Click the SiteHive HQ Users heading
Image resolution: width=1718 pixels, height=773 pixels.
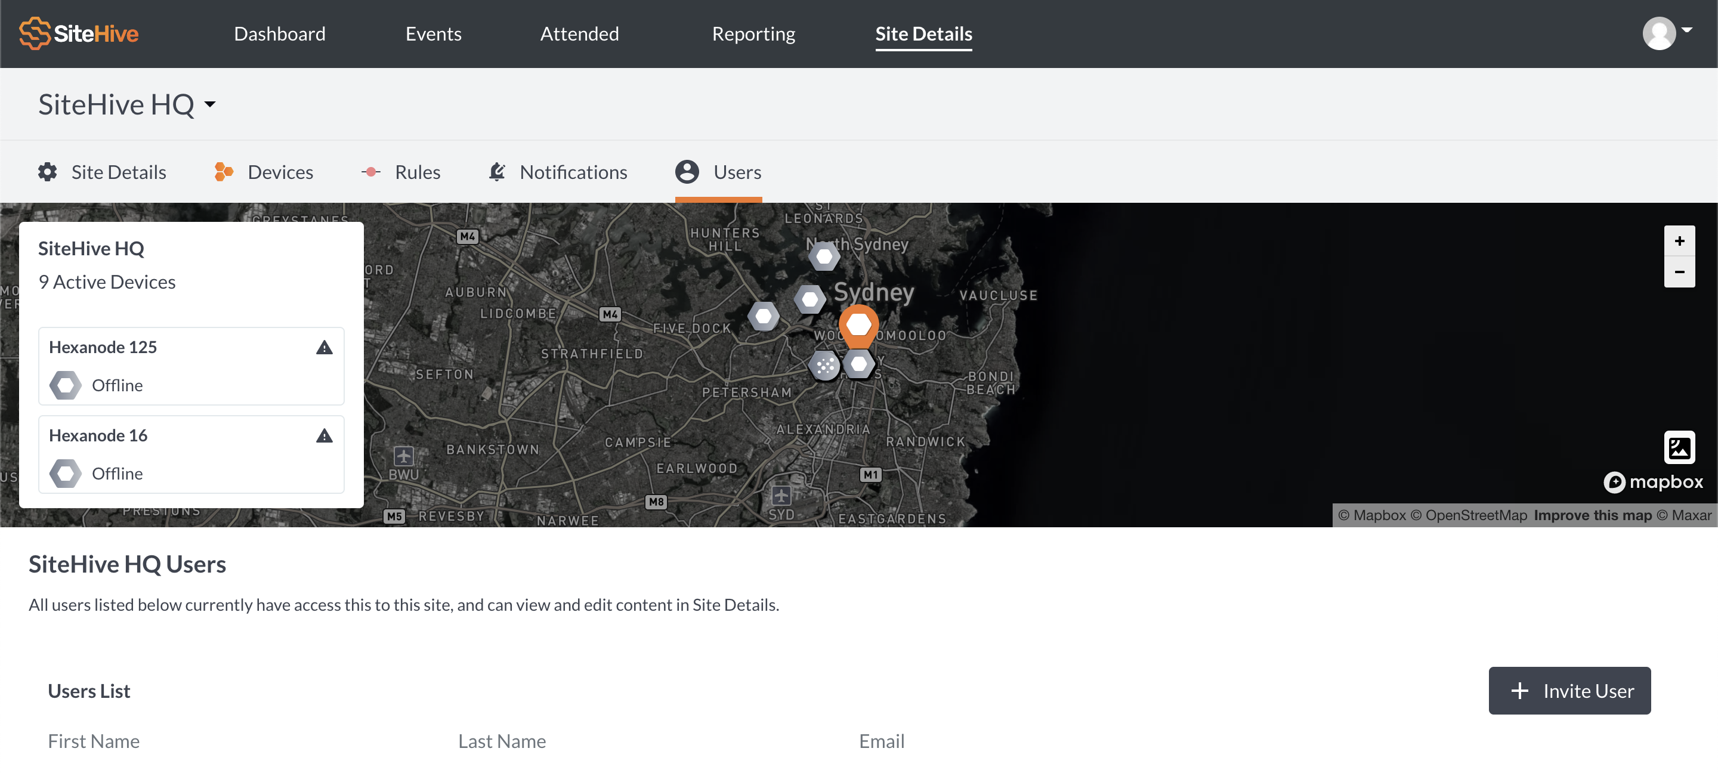pos(128,564)
